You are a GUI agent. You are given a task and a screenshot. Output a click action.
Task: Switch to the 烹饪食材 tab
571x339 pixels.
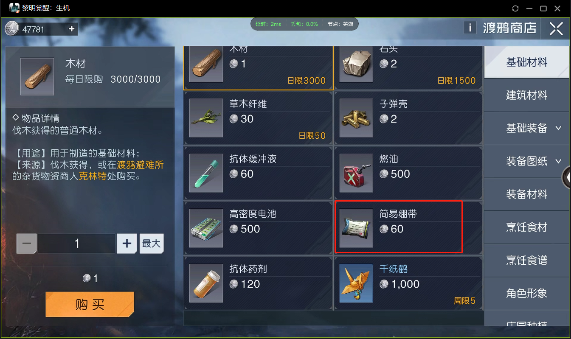pos(527,227)
